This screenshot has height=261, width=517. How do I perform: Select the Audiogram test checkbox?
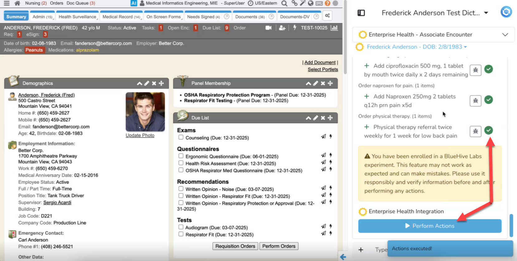click(181, 227)
